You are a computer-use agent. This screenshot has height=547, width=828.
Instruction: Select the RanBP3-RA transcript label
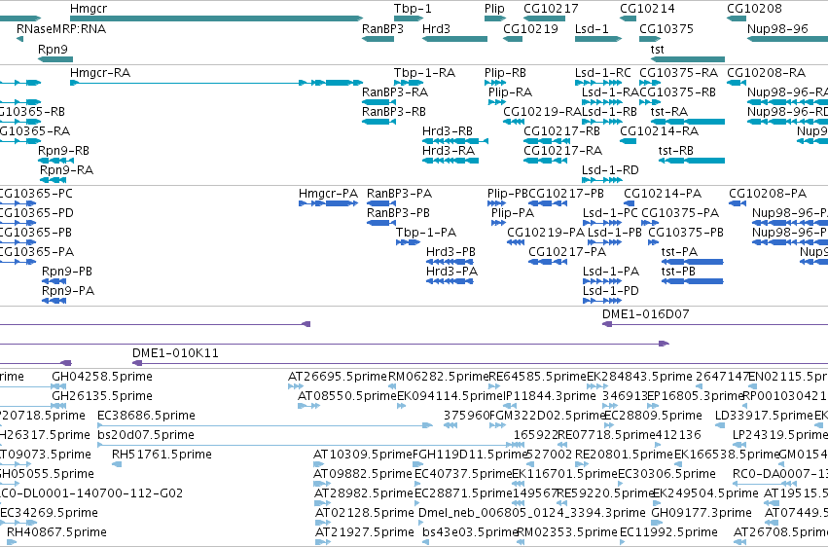pyautogui.click(x=395, y=92)
